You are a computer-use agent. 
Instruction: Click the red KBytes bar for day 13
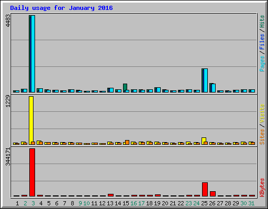coord(110,195)
